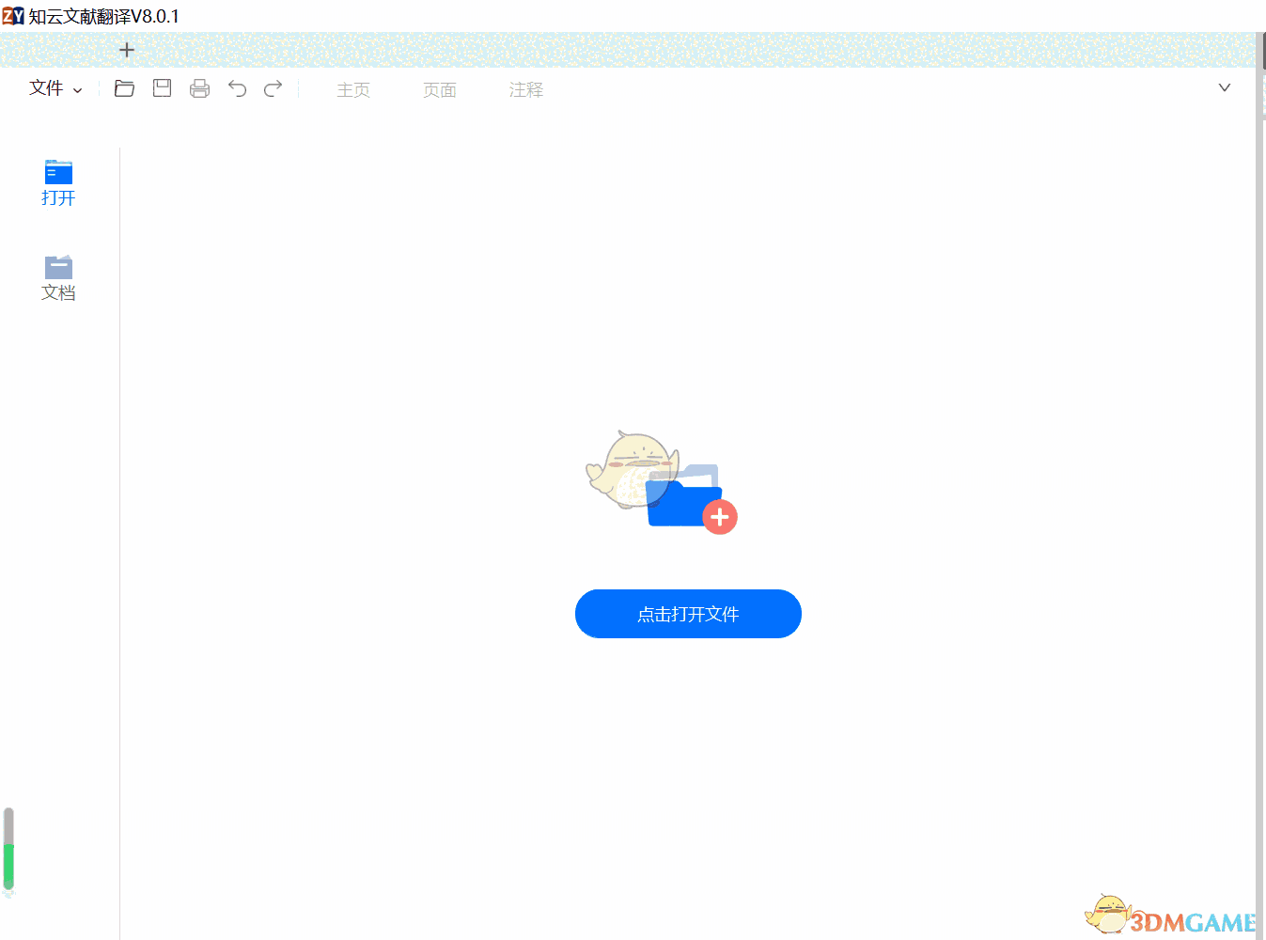Switch to the 页面 tab

click(x=439, y=89)
